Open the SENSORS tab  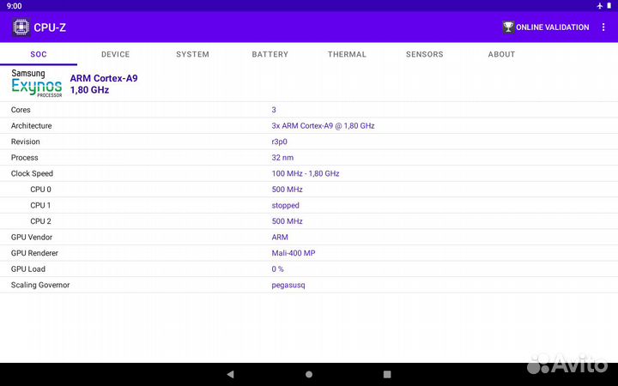(425, 54)
